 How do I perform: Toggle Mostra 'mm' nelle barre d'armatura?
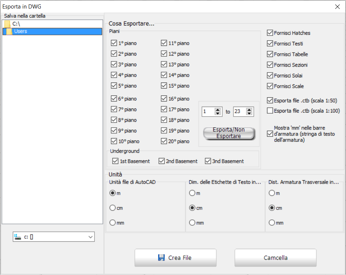270,134
